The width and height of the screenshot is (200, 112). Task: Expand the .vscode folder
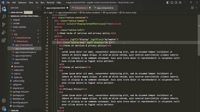pyautogui.click(x=16, y=23)
